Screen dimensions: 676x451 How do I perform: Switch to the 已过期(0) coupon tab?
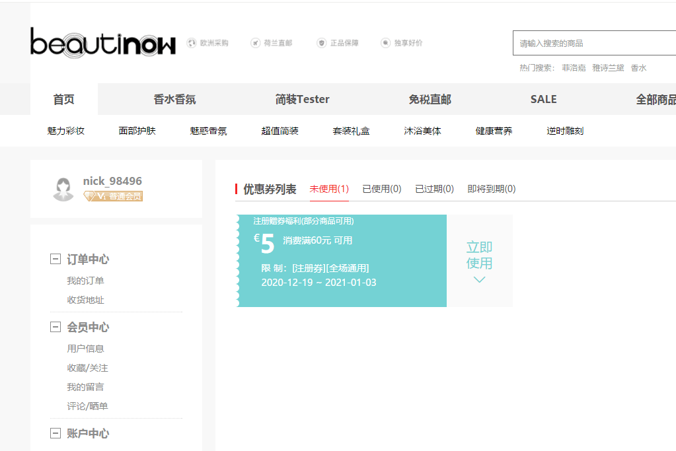[x=434, y=189]
